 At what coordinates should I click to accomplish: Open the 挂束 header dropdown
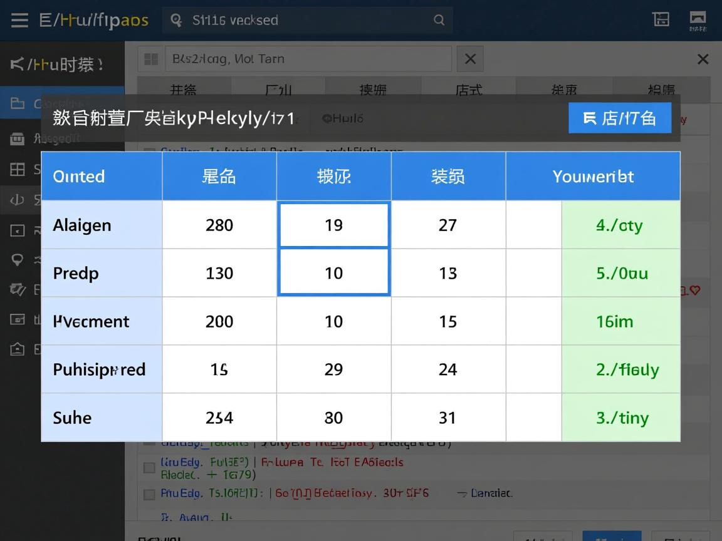pos(565,90)
